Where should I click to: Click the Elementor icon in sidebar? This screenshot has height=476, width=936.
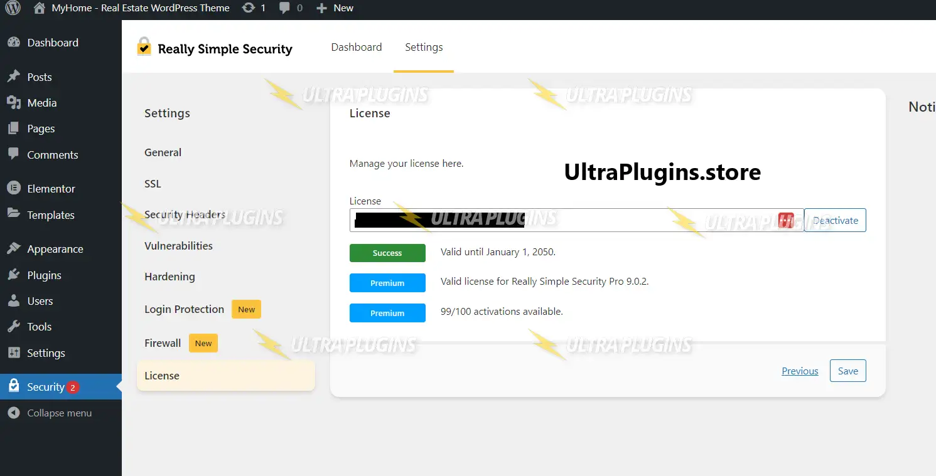pyautogui.click(x=14, y=188)
